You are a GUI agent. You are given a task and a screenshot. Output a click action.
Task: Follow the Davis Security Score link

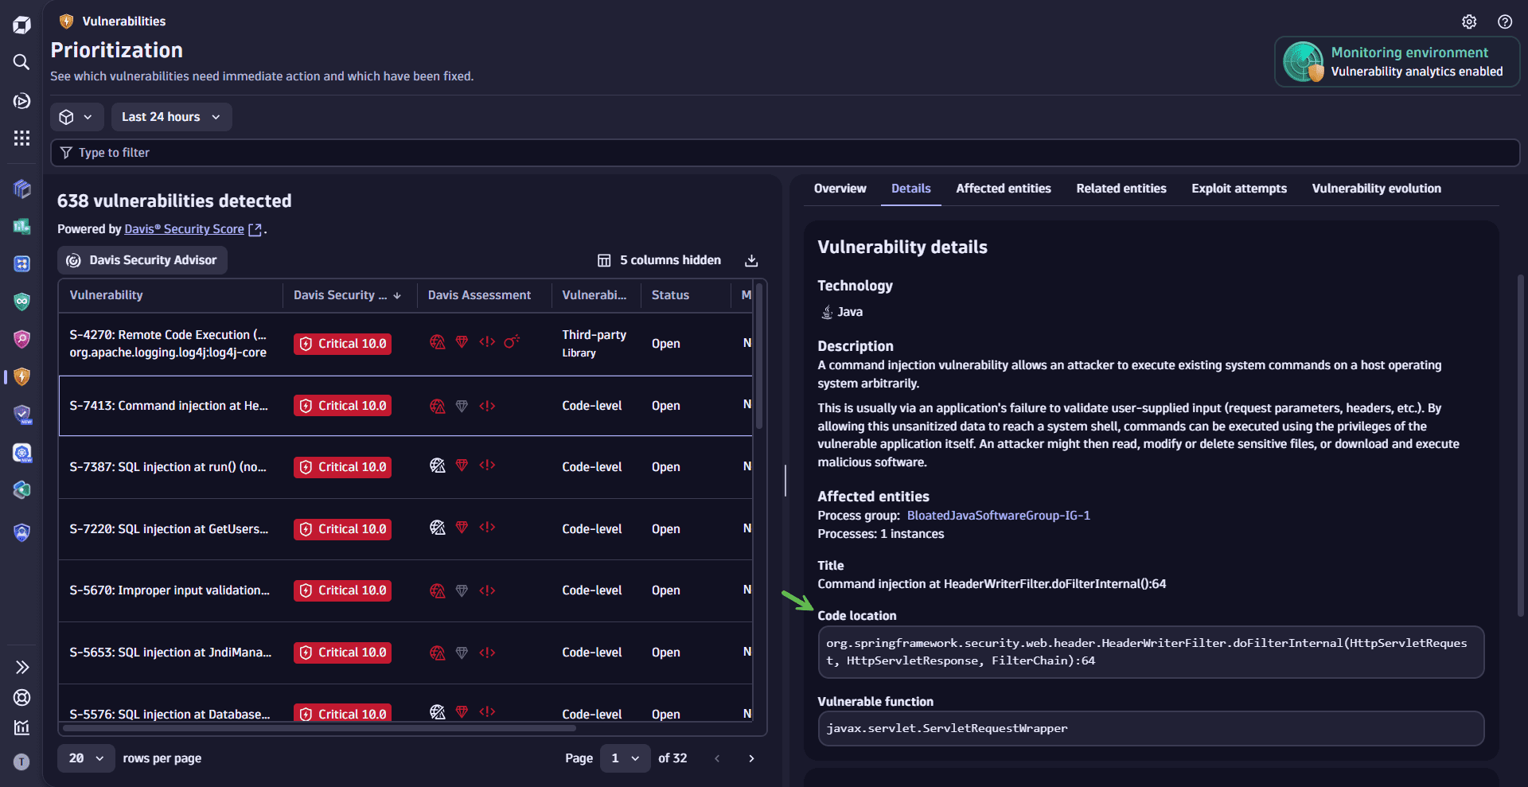click(x=184, y=229)
